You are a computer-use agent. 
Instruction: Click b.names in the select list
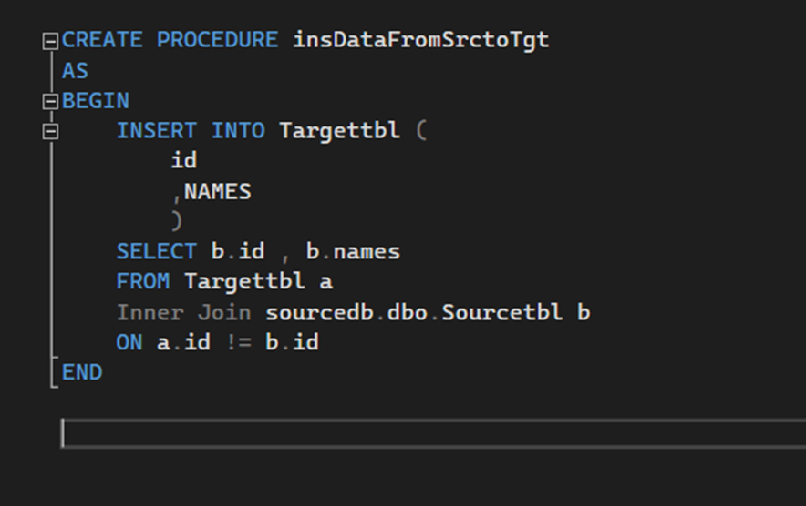tap(353, 251)
